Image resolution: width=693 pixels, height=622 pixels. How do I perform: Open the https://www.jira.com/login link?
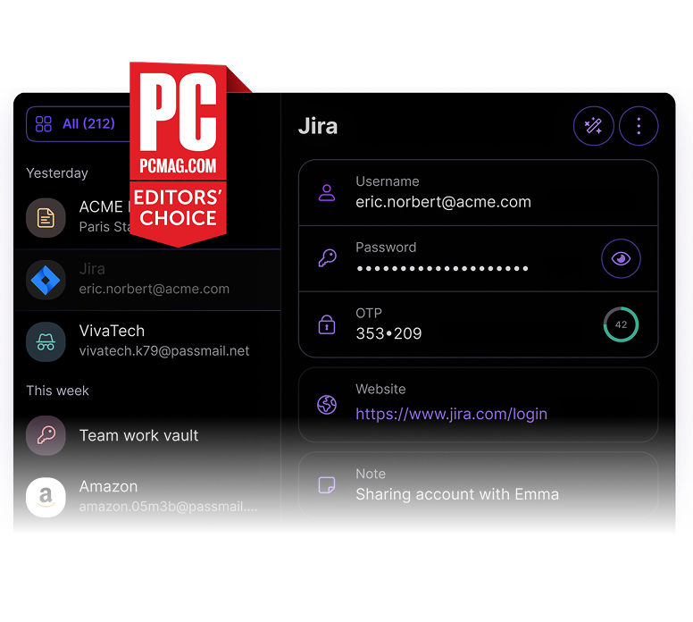[451, 414]
